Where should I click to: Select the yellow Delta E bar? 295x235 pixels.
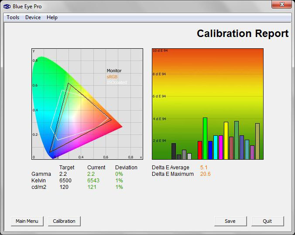pos(226,141)
